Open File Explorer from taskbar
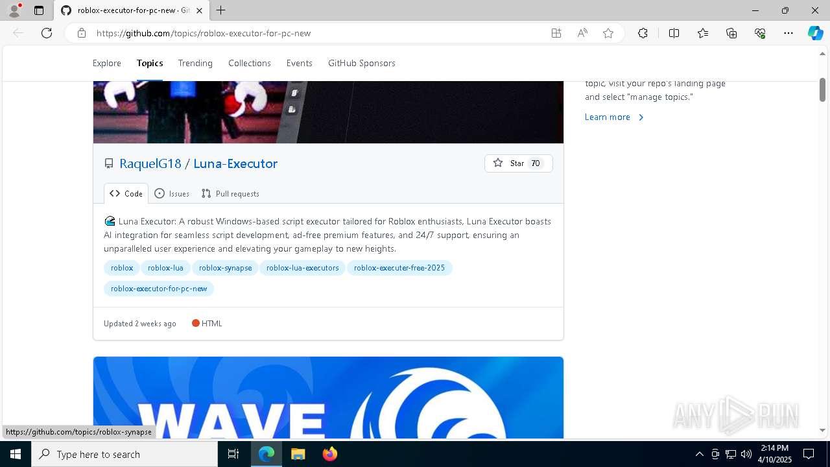830x467 pixels. [x=298, y=454]
